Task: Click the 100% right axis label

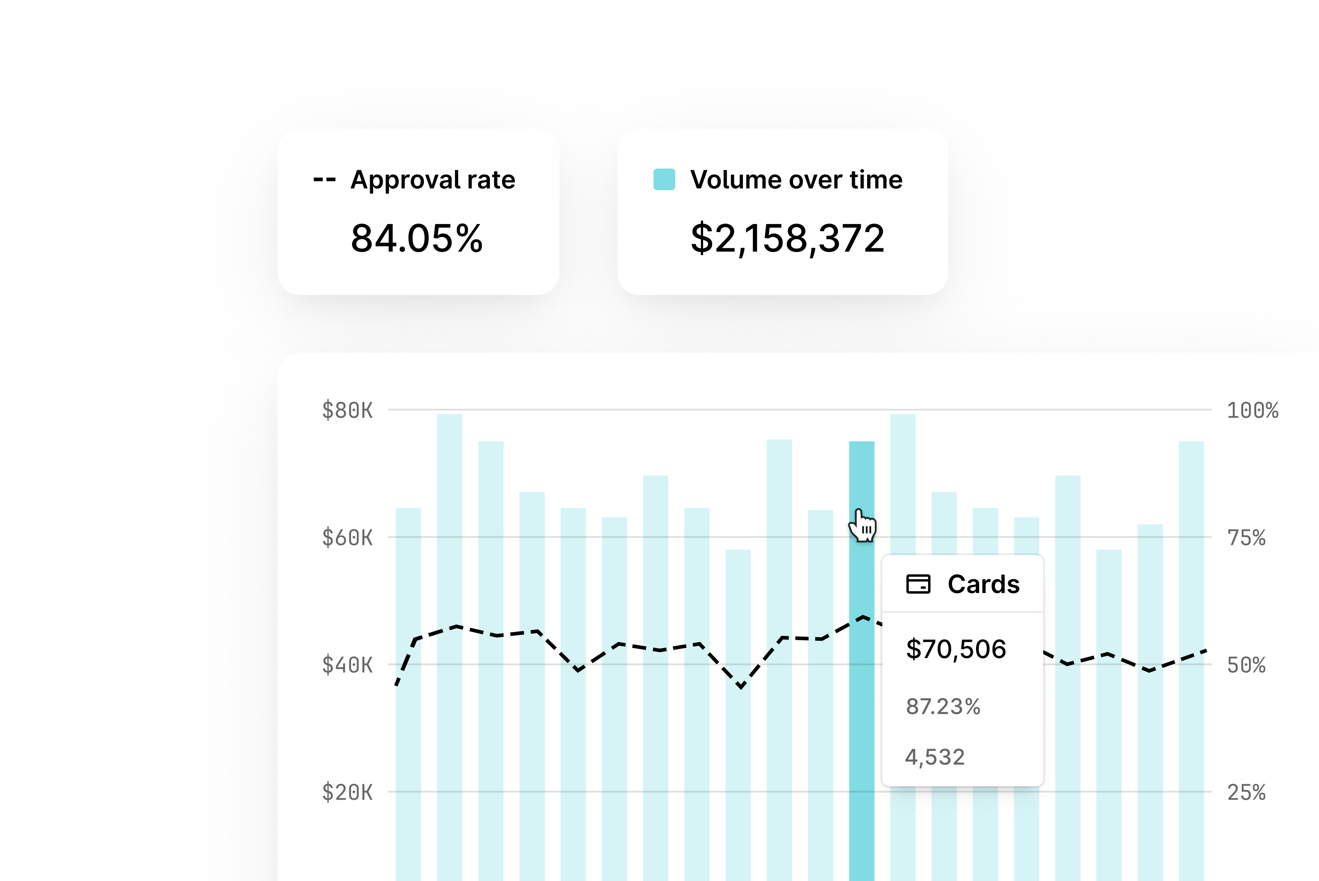Action: coord(1252,410)
